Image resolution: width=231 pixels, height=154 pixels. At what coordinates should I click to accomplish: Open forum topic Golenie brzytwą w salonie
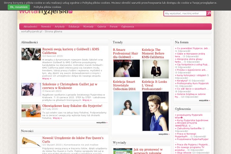point(190,95)
